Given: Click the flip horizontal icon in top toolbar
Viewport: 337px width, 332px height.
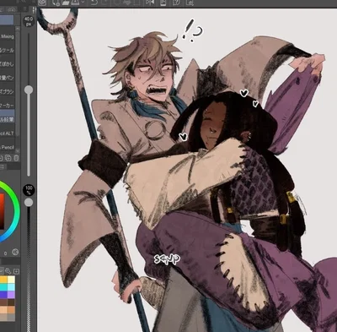Looking at the screenshot, I should pyautogui.click(x=150, y=3).
